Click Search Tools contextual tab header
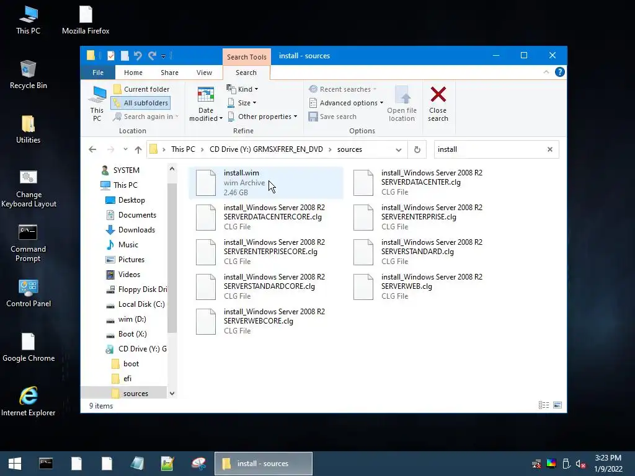 click(x=247, y=56)
